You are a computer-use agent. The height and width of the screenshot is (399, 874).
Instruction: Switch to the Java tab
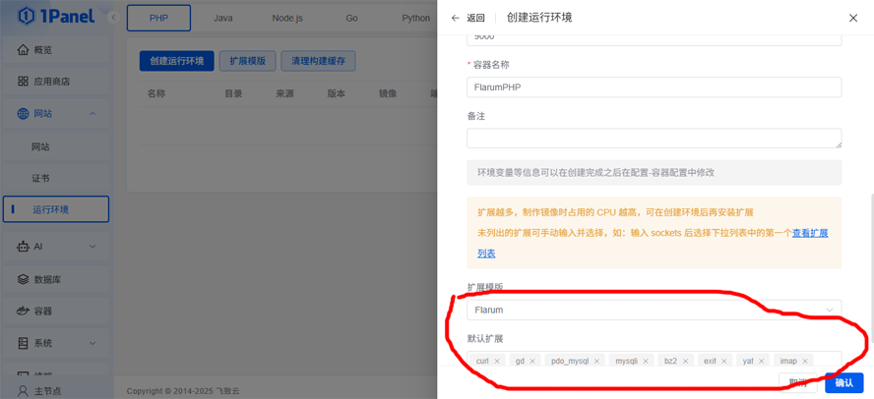[x=223, y=18]
